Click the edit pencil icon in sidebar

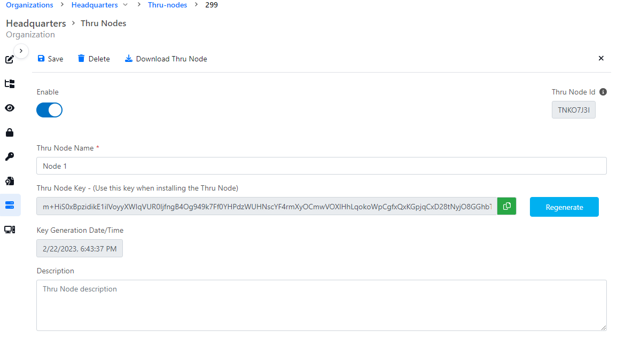[x=10, y=59]
